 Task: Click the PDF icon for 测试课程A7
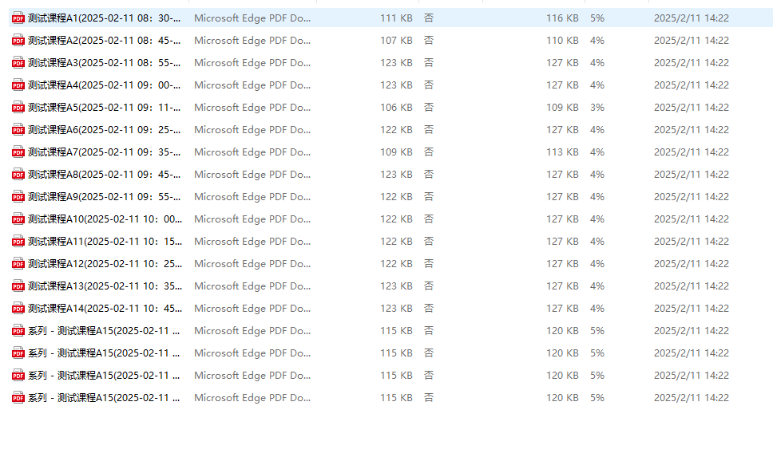click(x=18, y=152)
